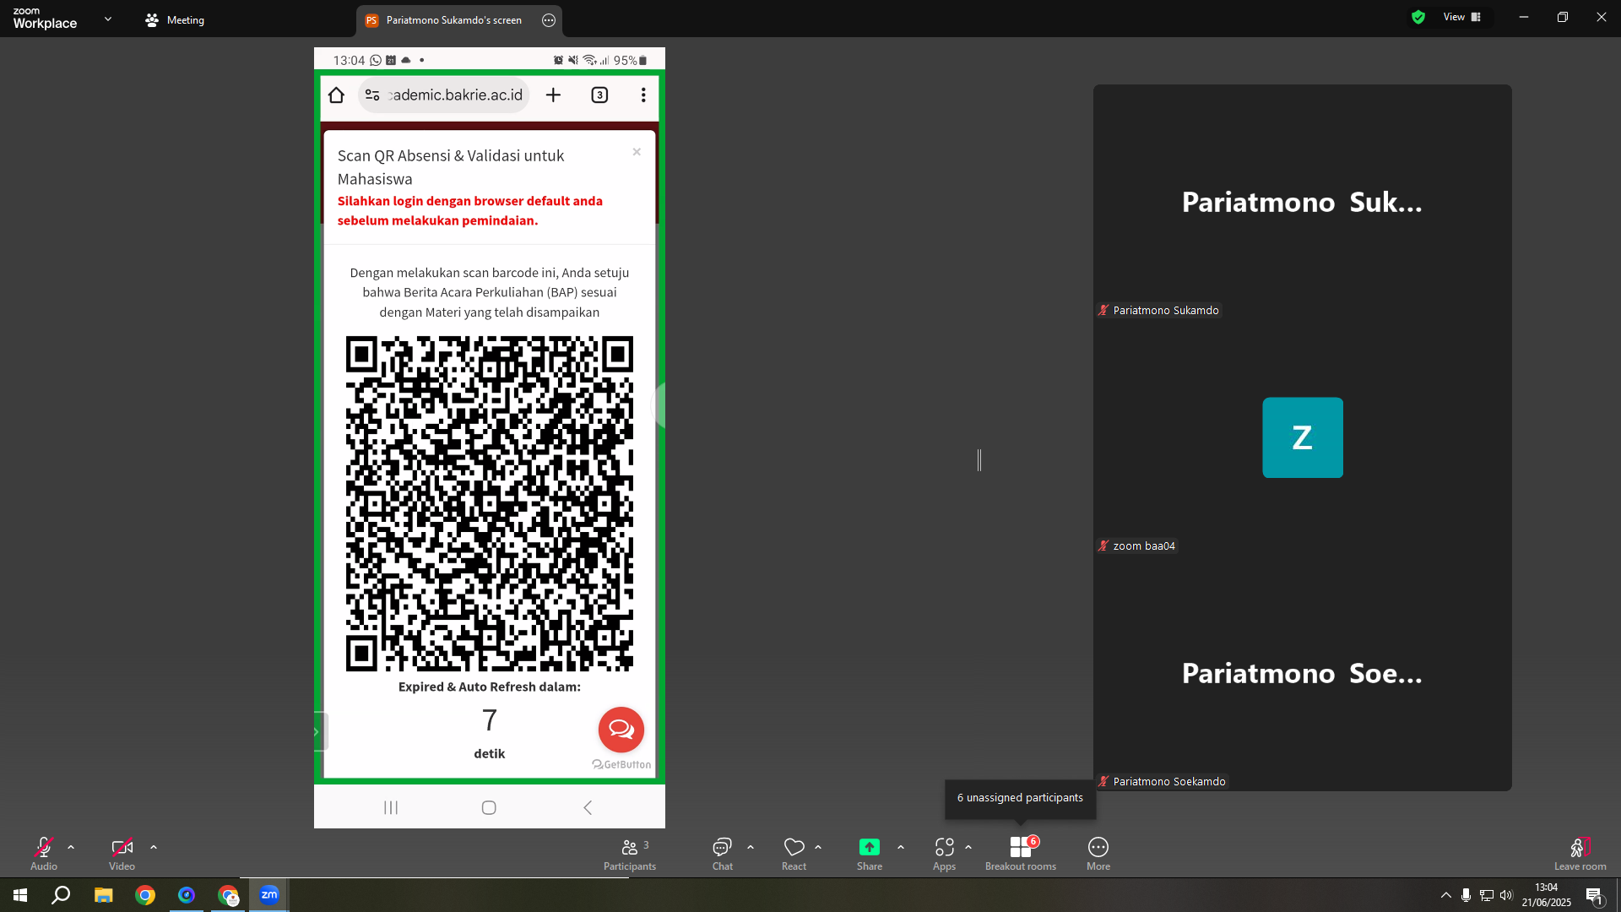This screenshot has height=912, width=1621.
Task: Click the GetButton link
Action: [621, 764]
